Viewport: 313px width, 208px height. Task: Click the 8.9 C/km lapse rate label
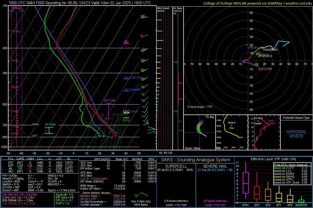point(110,101)
